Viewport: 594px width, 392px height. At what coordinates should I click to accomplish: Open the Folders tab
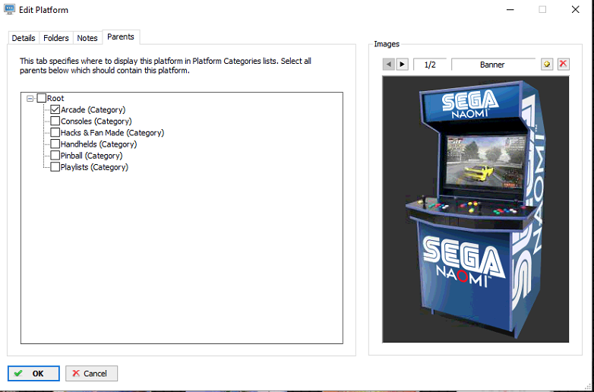click(56, 38)
